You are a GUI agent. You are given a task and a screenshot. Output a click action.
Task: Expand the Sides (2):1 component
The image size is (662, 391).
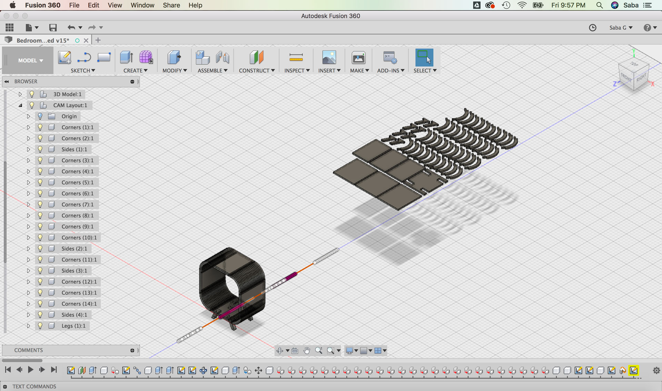coord(29,249)
